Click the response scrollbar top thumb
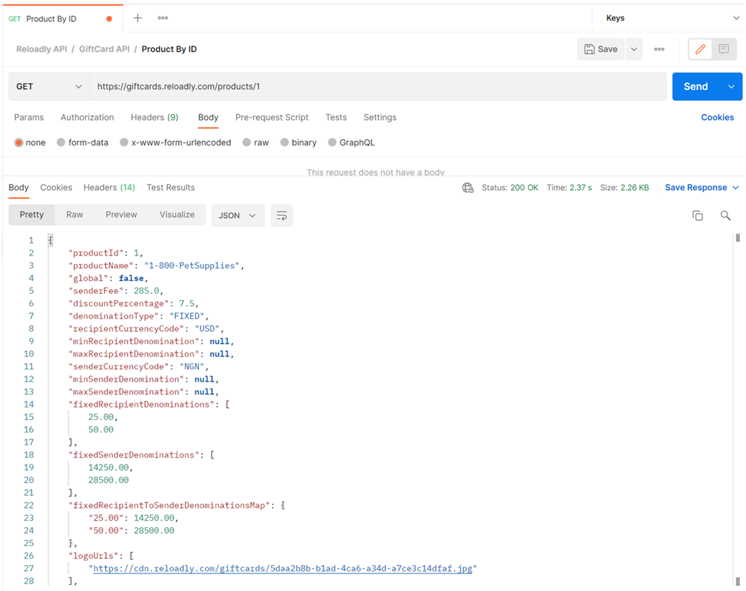746x591 pixels. (x=738, y=238)
